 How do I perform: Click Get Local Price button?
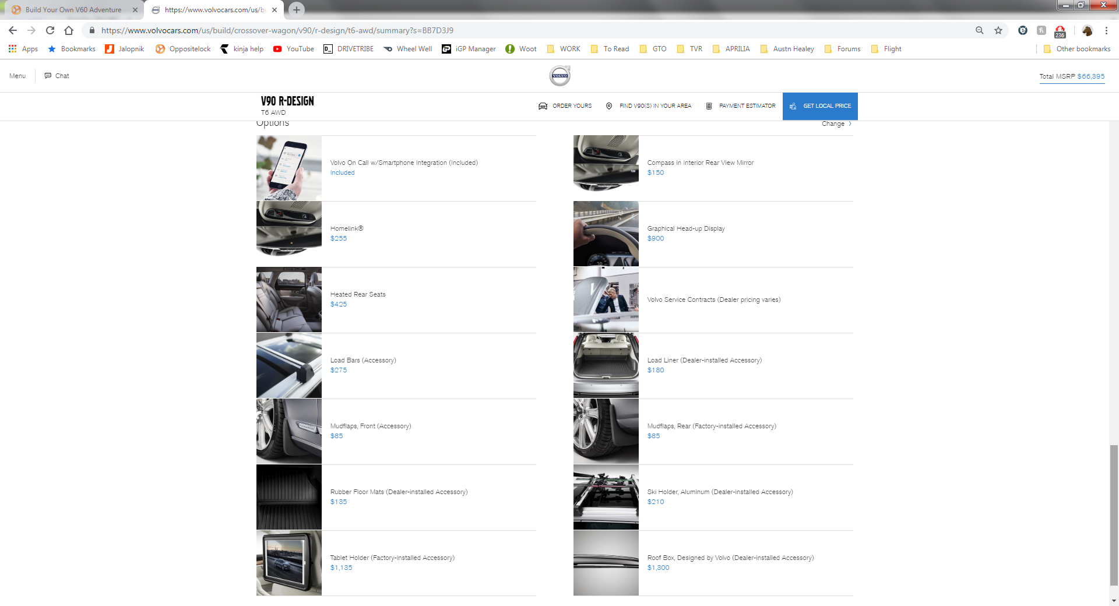pyautogui.click(x=820, y=106)
